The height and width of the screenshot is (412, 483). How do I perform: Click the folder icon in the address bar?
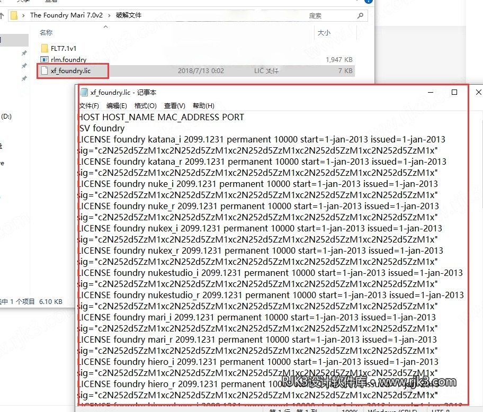14,15
